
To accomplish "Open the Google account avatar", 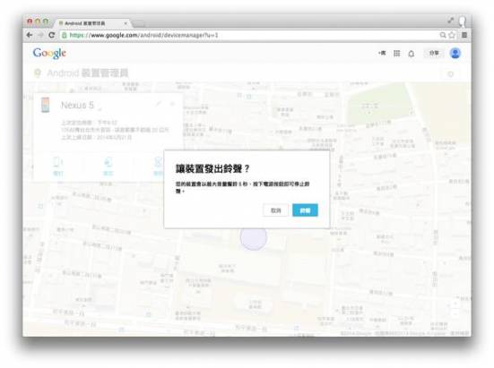I will 455,53.
